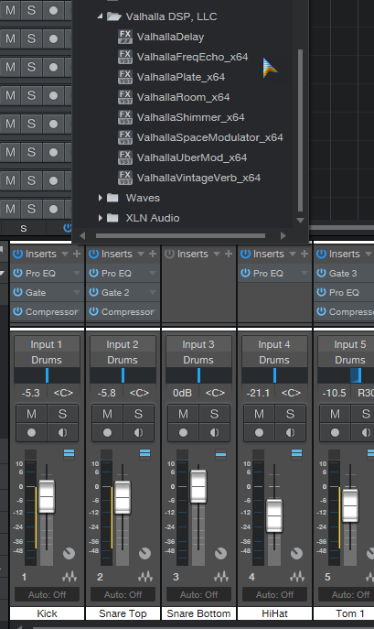Image resolution: width=374 pixels, height=629 pixels.
Task: Open Pro EQ dropdown on Kick channel
Action: [77, 273]
